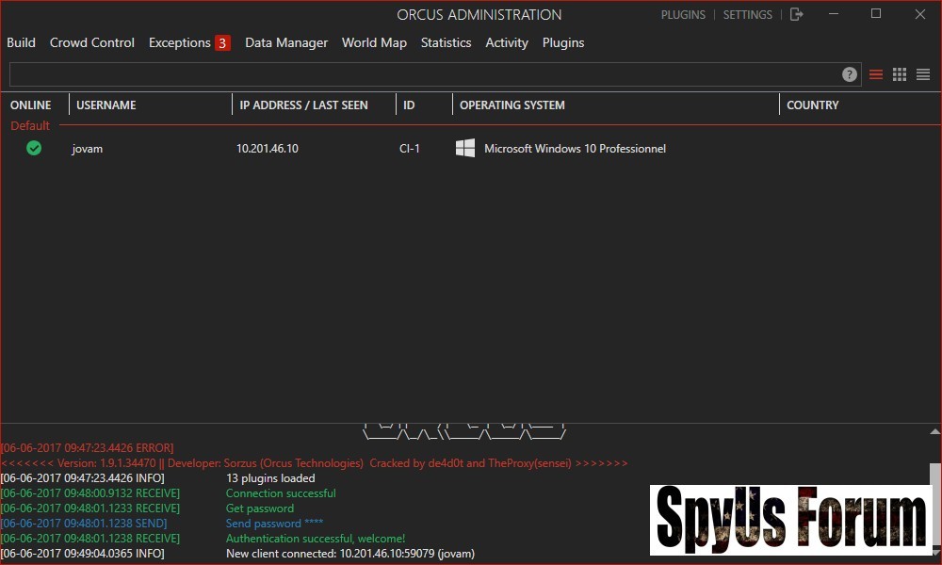Switch to the grid tile view icon
942x565 pixels.
point(900,74)
